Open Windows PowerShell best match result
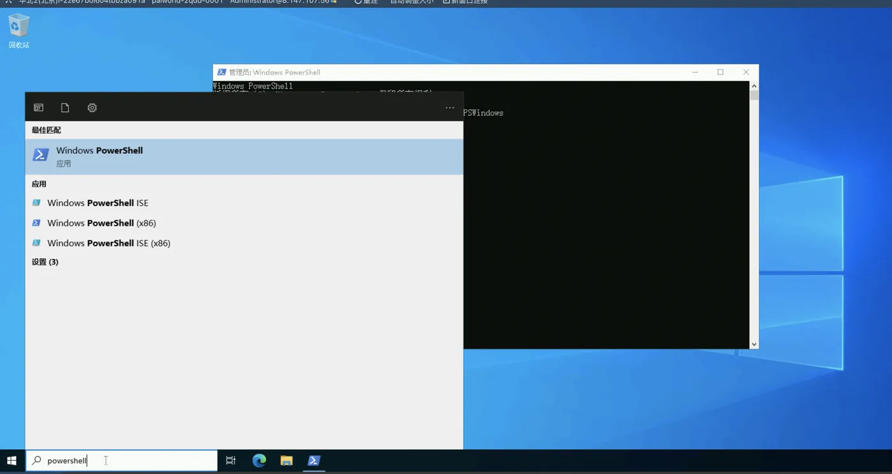The height and width of the screenshot is (474, 892). click(244, 157)
